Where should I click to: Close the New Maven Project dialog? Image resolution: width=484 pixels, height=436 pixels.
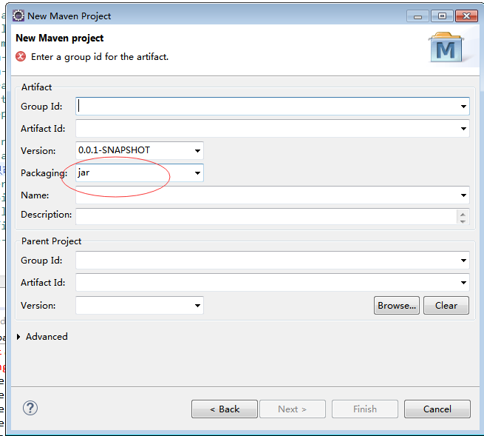point(467,16)
